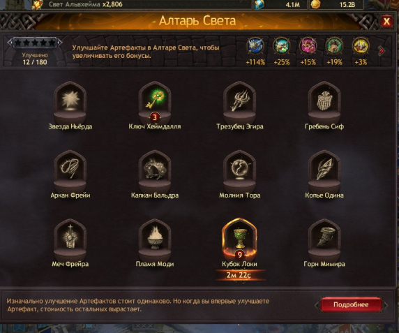Open the Ключ Хеймдалля key artifact
The width and height of the screenshot is (399, 333).
click(155, 103)
